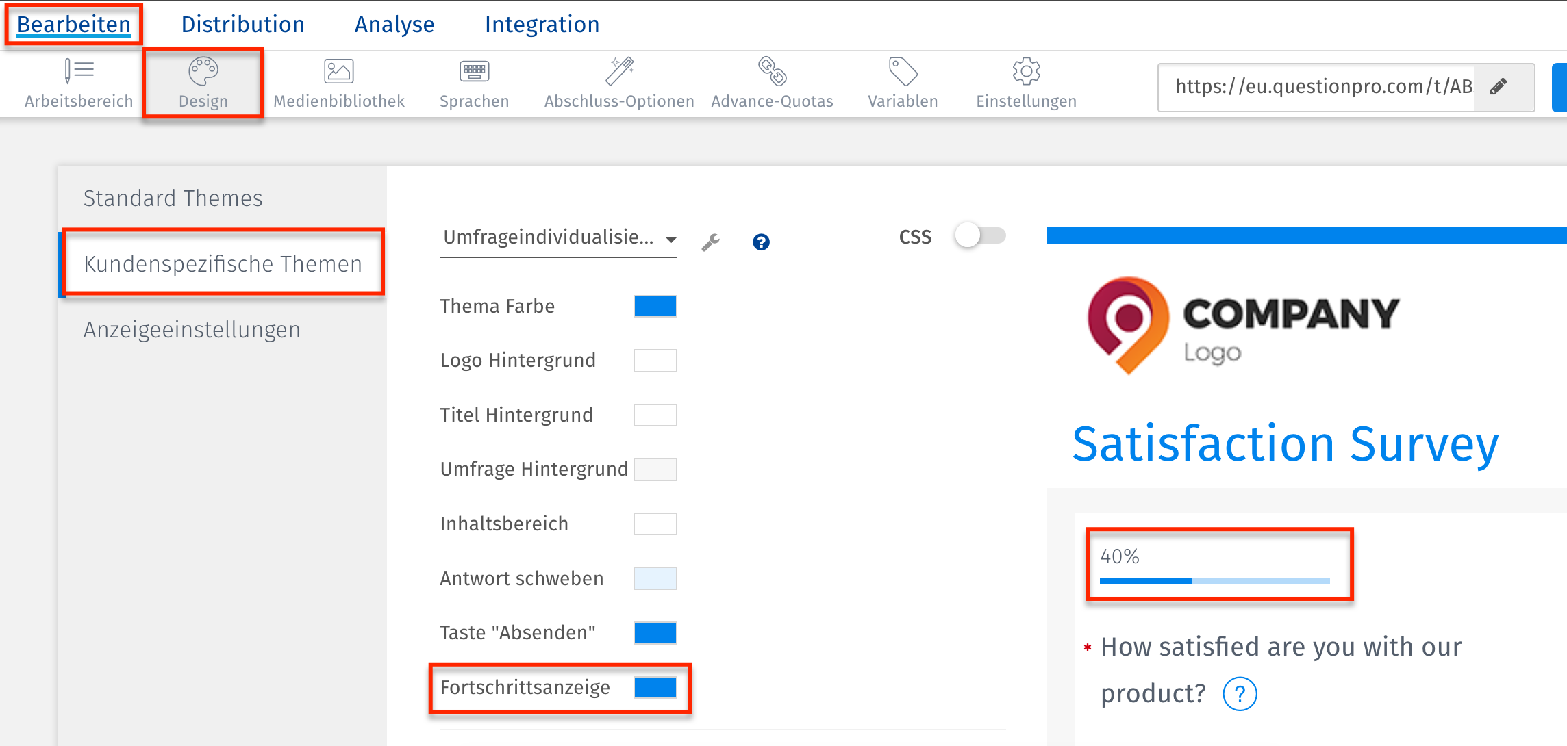Click the pencil to edit the survey URL
Screen dimensions: 1567x746
1499,86
